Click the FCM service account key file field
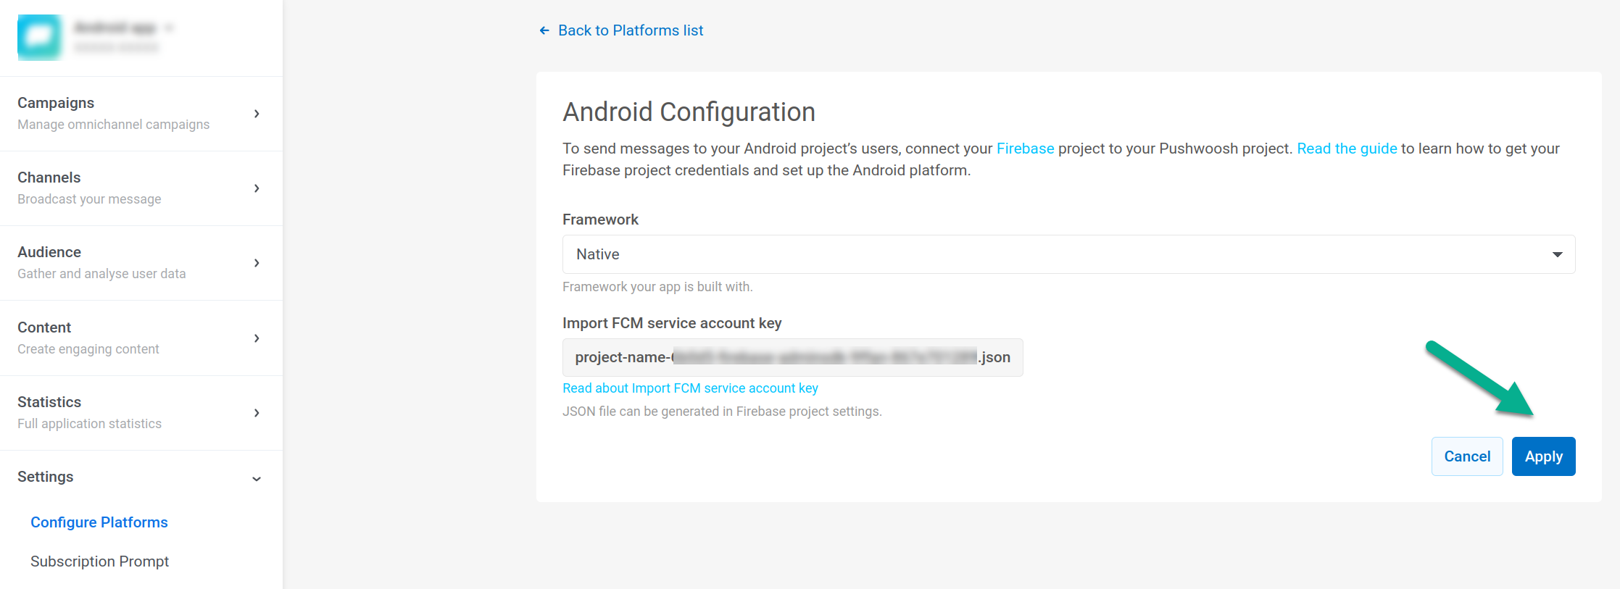This screenshot has width=1620, height=589. click(x=792, y=357)
